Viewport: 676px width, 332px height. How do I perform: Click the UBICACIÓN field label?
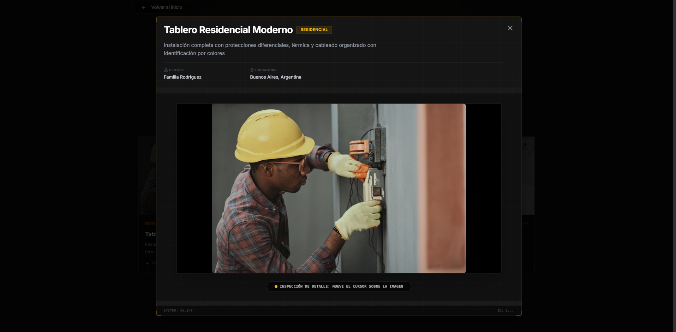pyautogui.click(x=265, y=70)
